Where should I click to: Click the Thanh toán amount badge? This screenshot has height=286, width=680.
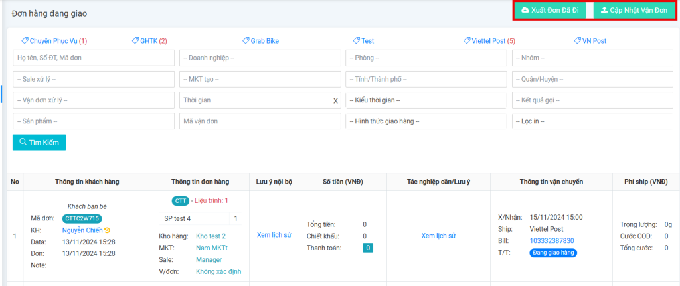[x=367, y=248]
